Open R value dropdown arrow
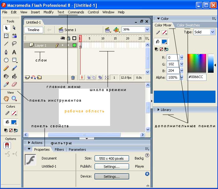 [182, 58]
